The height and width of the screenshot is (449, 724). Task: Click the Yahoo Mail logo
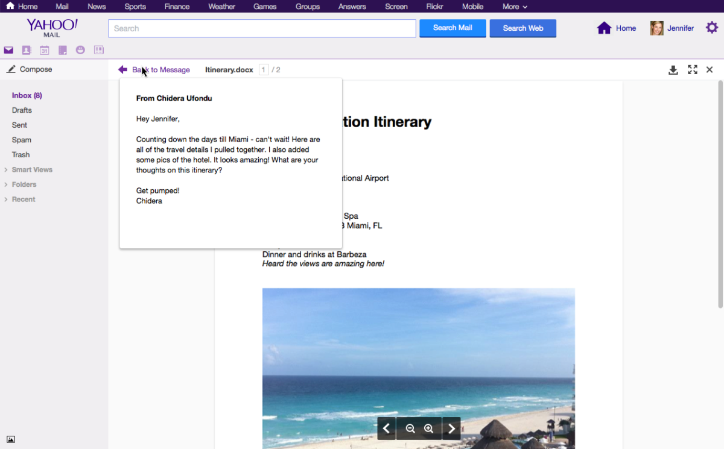tap(52, 28)
